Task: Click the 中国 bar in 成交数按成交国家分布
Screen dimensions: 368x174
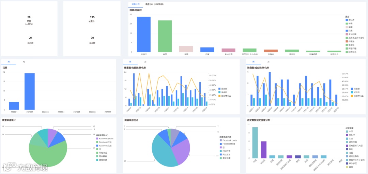Action: point(255,143)
